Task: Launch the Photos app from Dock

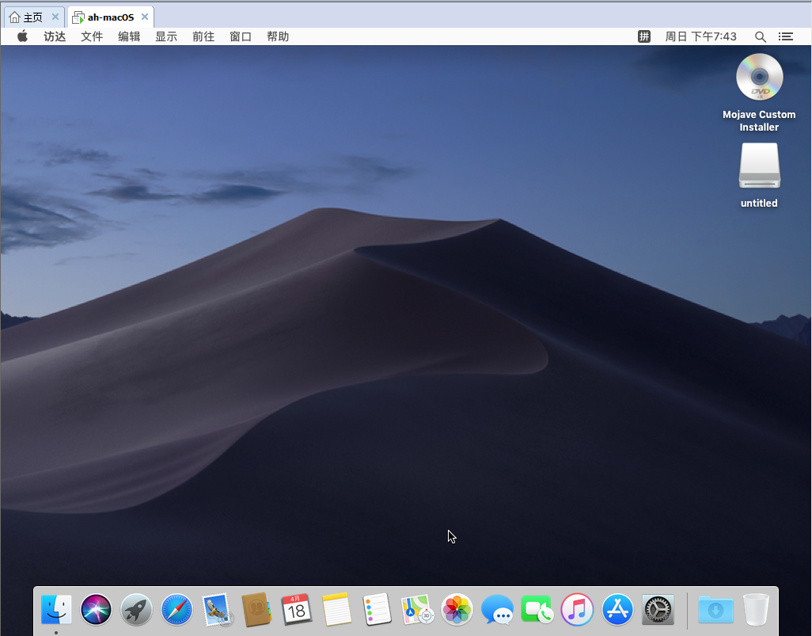Action: [457, 609]
